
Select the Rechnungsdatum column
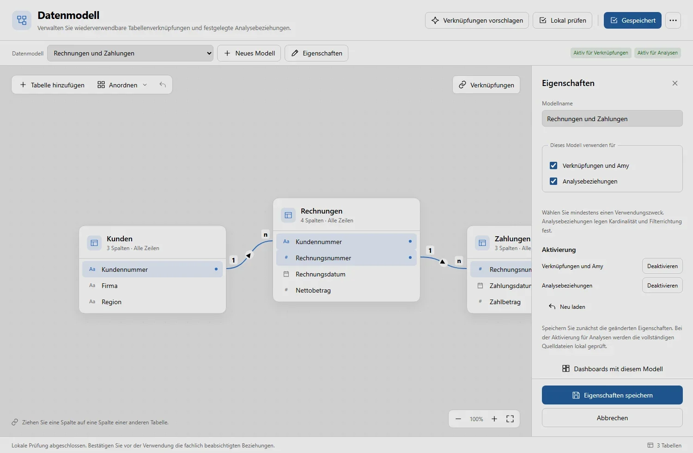point(346,274)
